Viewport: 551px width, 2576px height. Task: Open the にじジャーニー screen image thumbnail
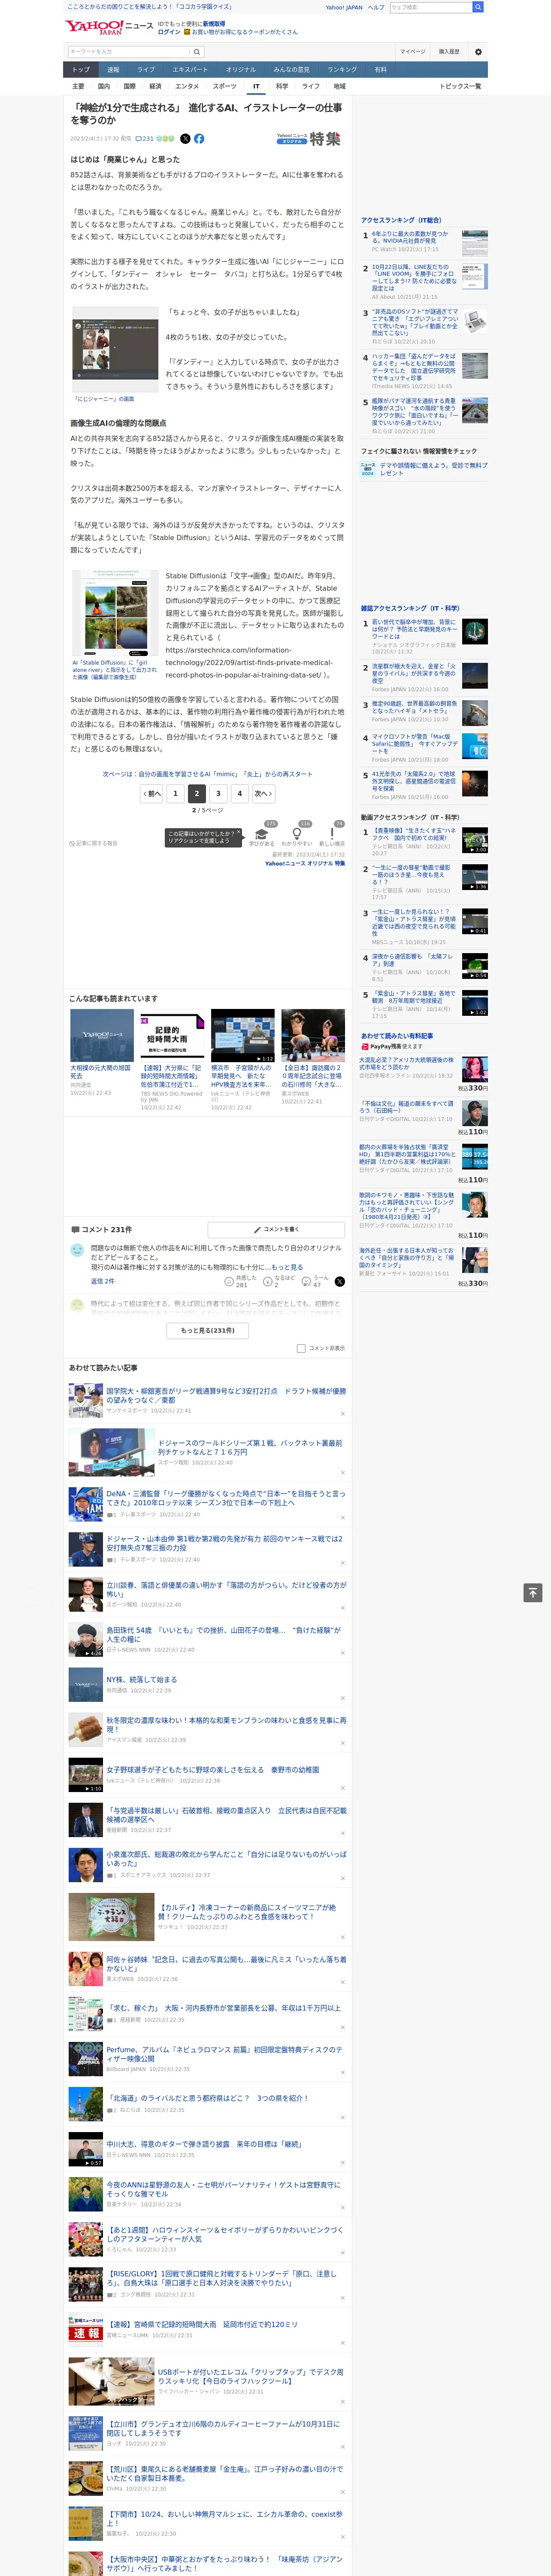(115, 349)
